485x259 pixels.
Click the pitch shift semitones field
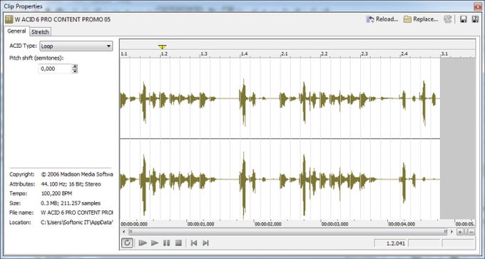55,68
